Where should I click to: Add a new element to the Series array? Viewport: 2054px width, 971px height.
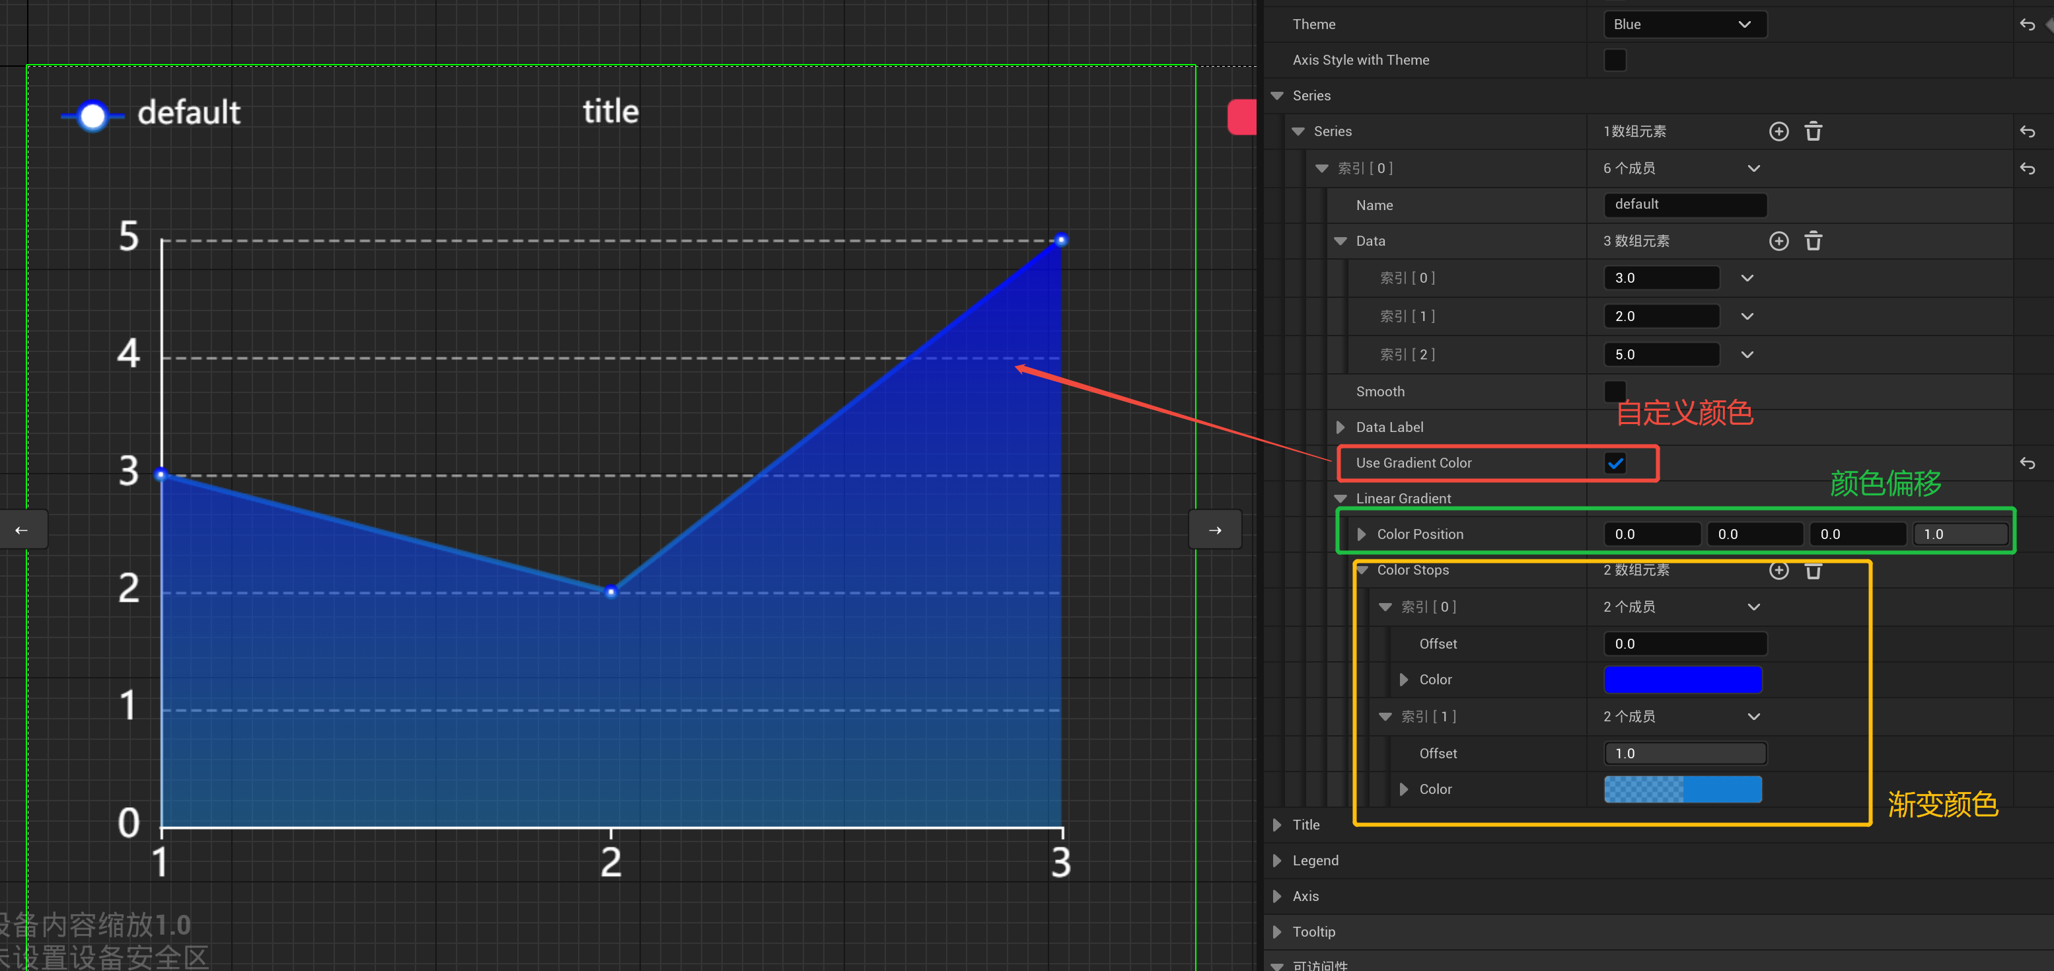tap(1779, 131)
